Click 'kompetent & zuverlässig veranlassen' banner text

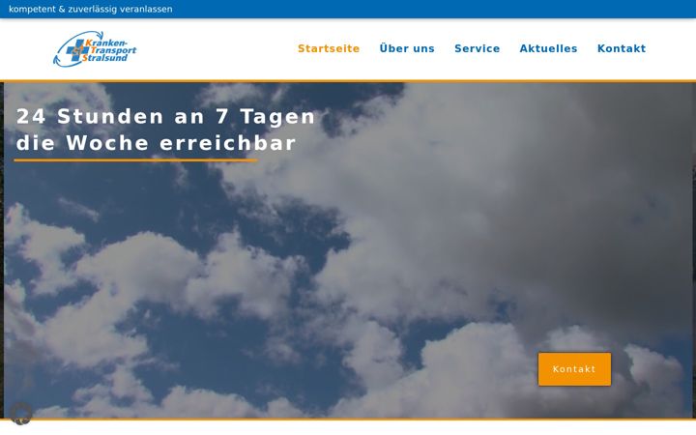tap(91, 9)
